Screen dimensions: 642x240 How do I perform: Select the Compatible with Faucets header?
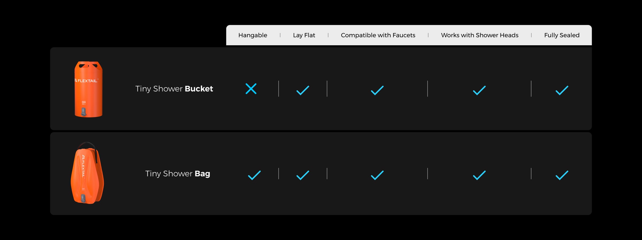click(378, 35)
